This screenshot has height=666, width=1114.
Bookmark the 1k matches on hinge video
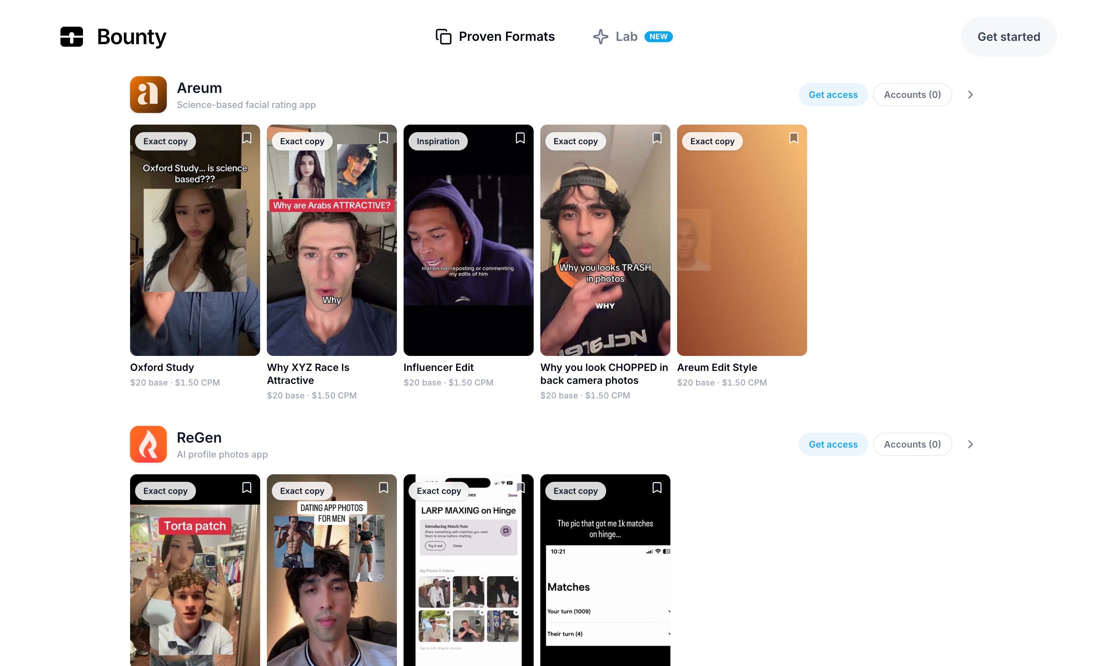657,488
